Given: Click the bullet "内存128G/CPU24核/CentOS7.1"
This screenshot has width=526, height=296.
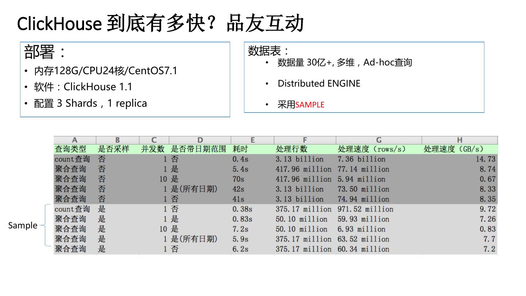Looking at the screenshot, I should 106,71.
